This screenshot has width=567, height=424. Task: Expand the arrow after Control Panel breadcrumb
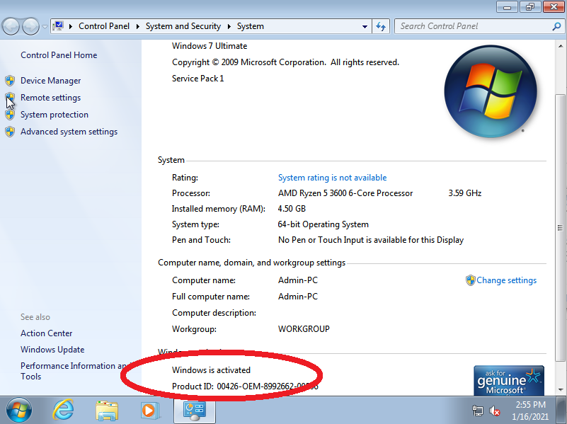138,26
